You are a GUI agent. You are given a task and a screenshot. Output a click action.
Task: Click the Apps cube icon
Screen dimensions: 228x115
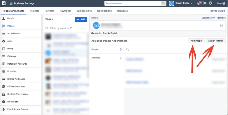tap(4, 41)
